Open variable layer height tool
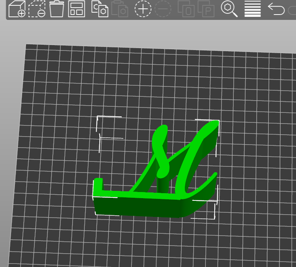The image size is (296, 267). pos(252,9)
